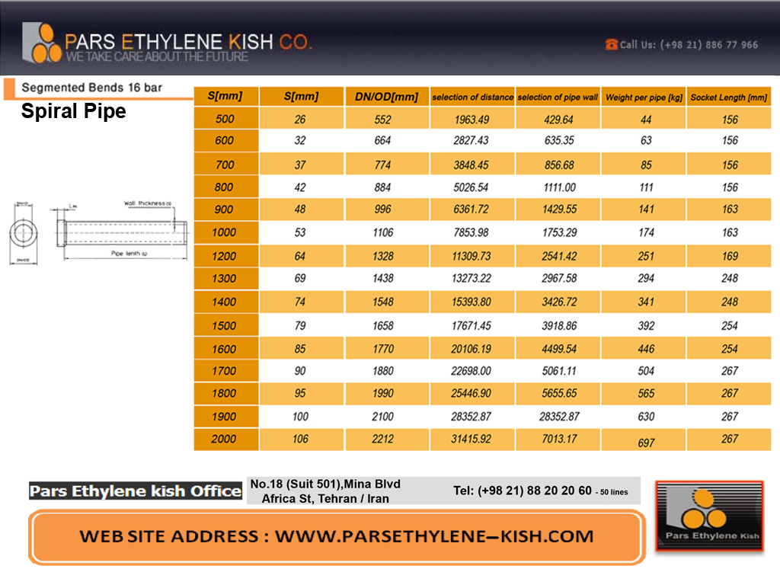The image size is (780, 585).
Task: Click the We Take Care About The Future tagline
Action: [157, 56]
